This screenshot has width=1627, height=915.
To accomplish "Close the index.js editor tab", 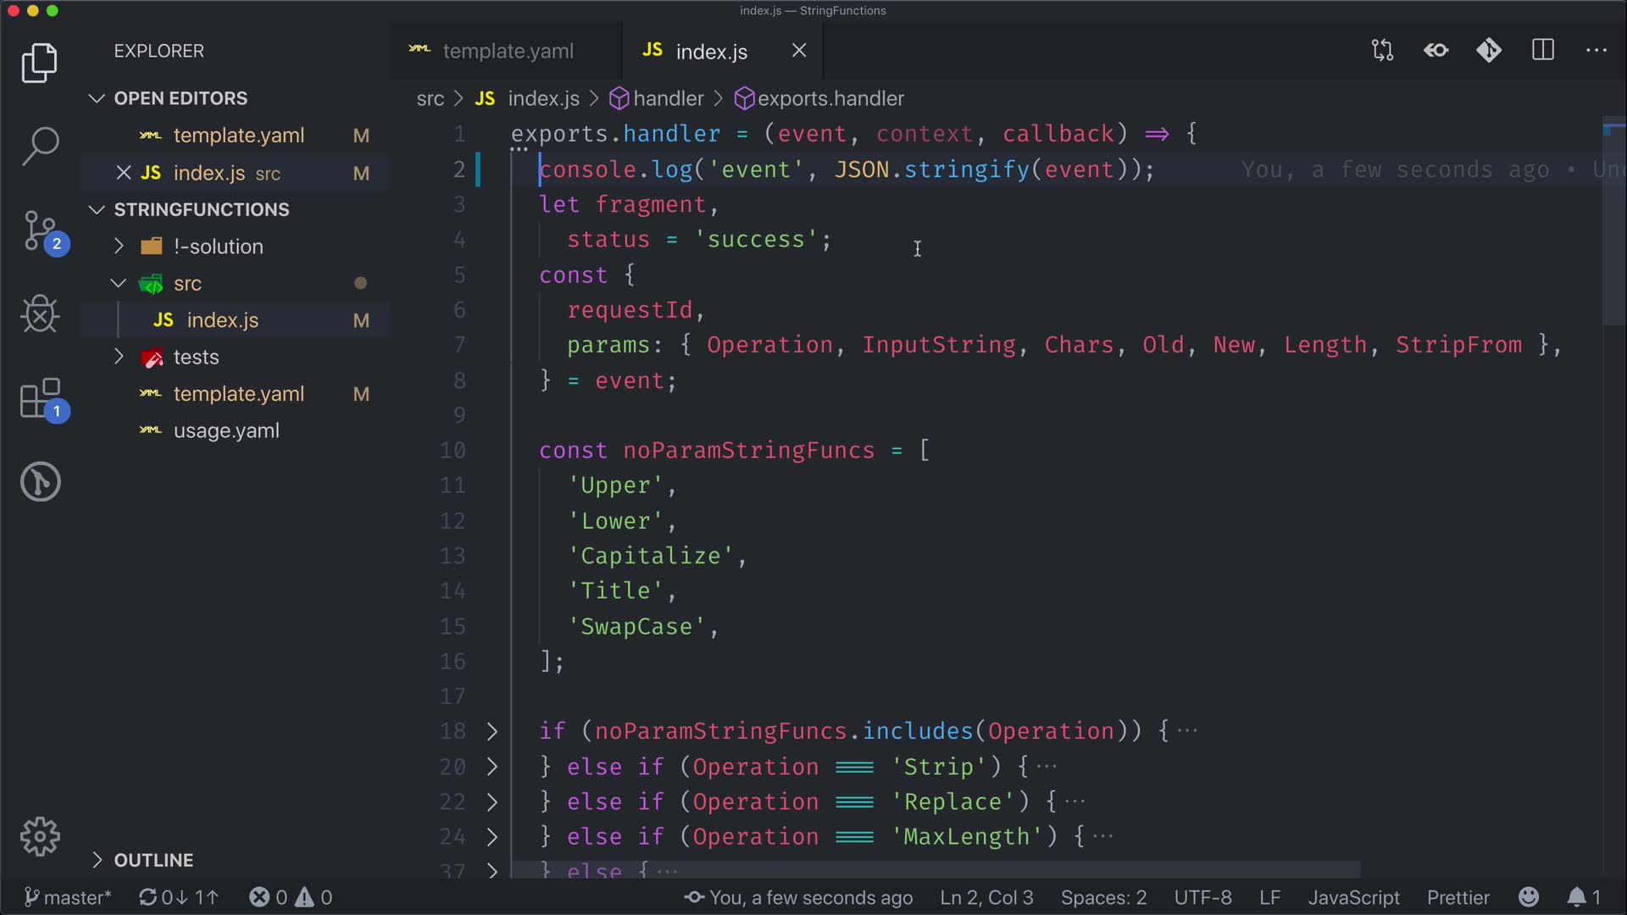I will pyautogui.click(x=799, y=51).
